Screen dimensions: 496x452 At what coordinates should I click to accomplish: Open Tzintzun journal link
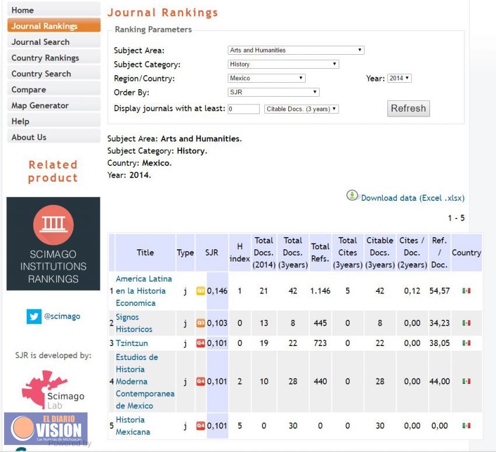[132, 343]
